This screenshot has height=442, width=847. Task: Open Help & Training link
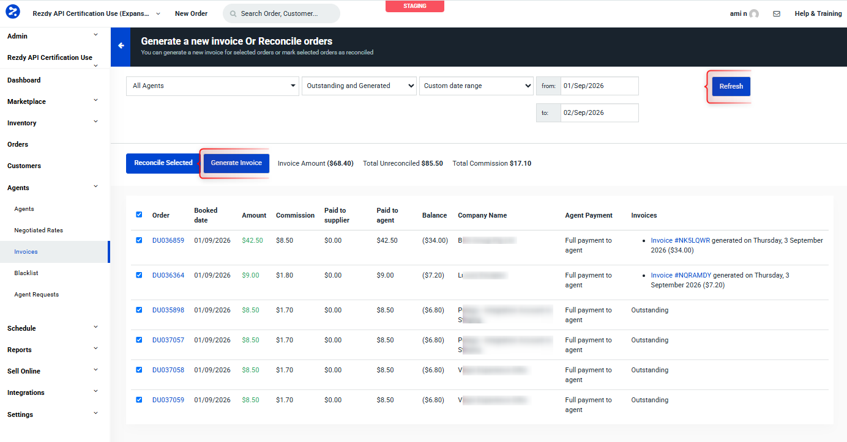pyautogui.click(x=818, y=13)
